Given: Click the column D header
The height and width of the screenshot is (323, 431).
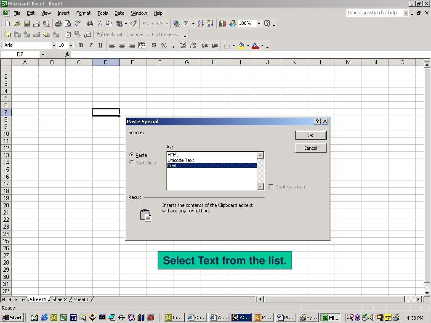Looking at the screenshot, I should click(106, 62).
